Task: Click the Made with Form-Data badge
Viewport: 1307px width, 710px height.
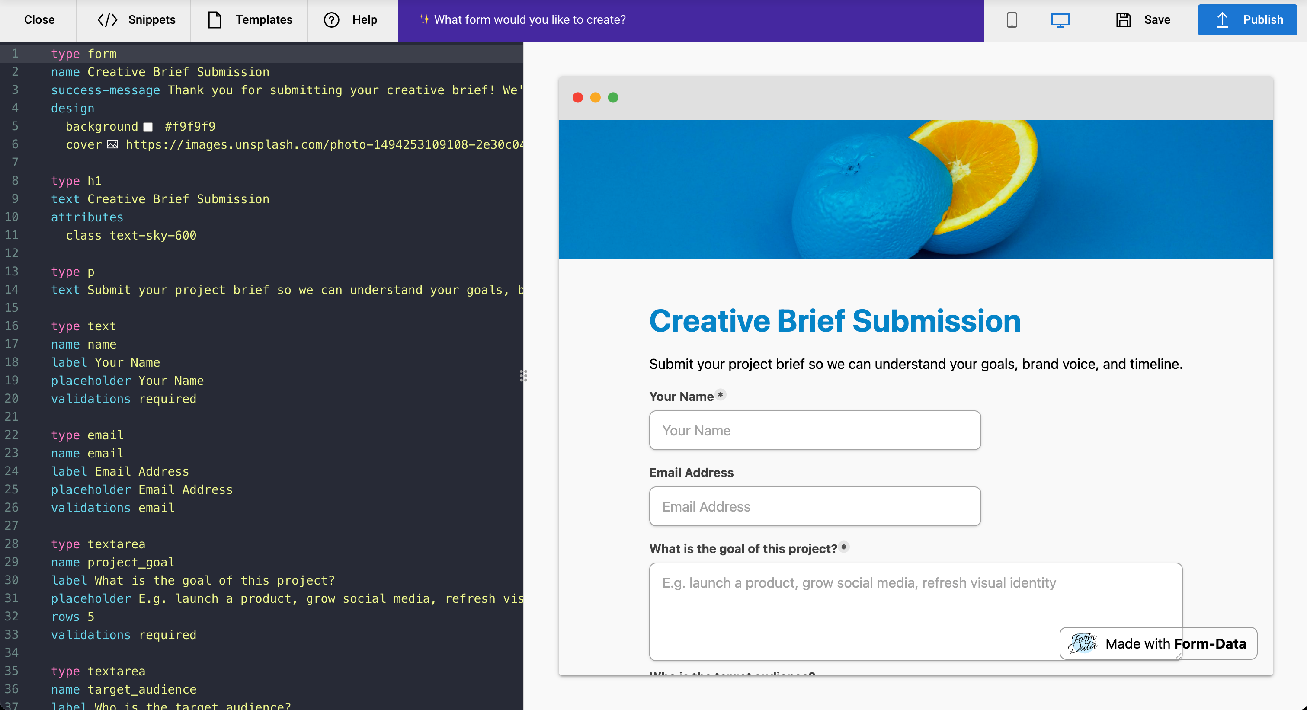Action: (1158, 643)
